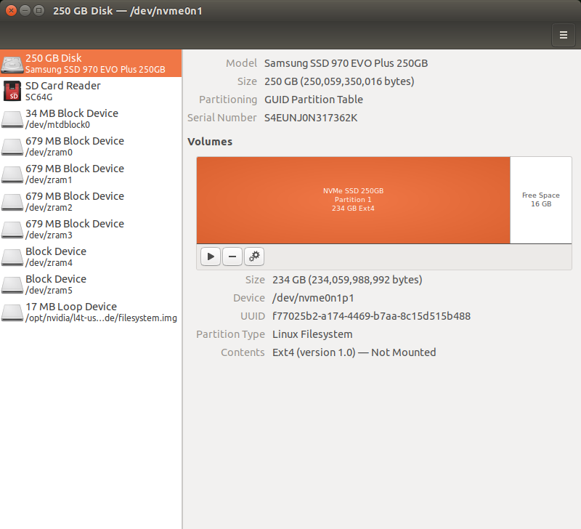Select 679 MB Block Device /dev/zram3

click(74, 229)
